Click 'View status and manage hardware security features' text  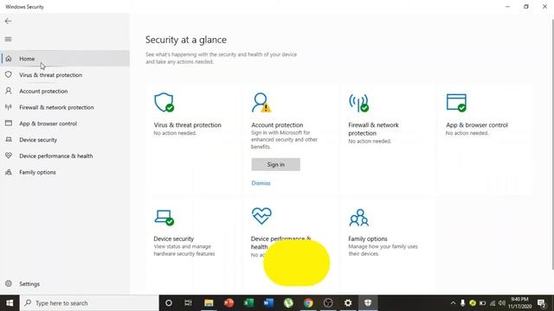pos(184,250)
